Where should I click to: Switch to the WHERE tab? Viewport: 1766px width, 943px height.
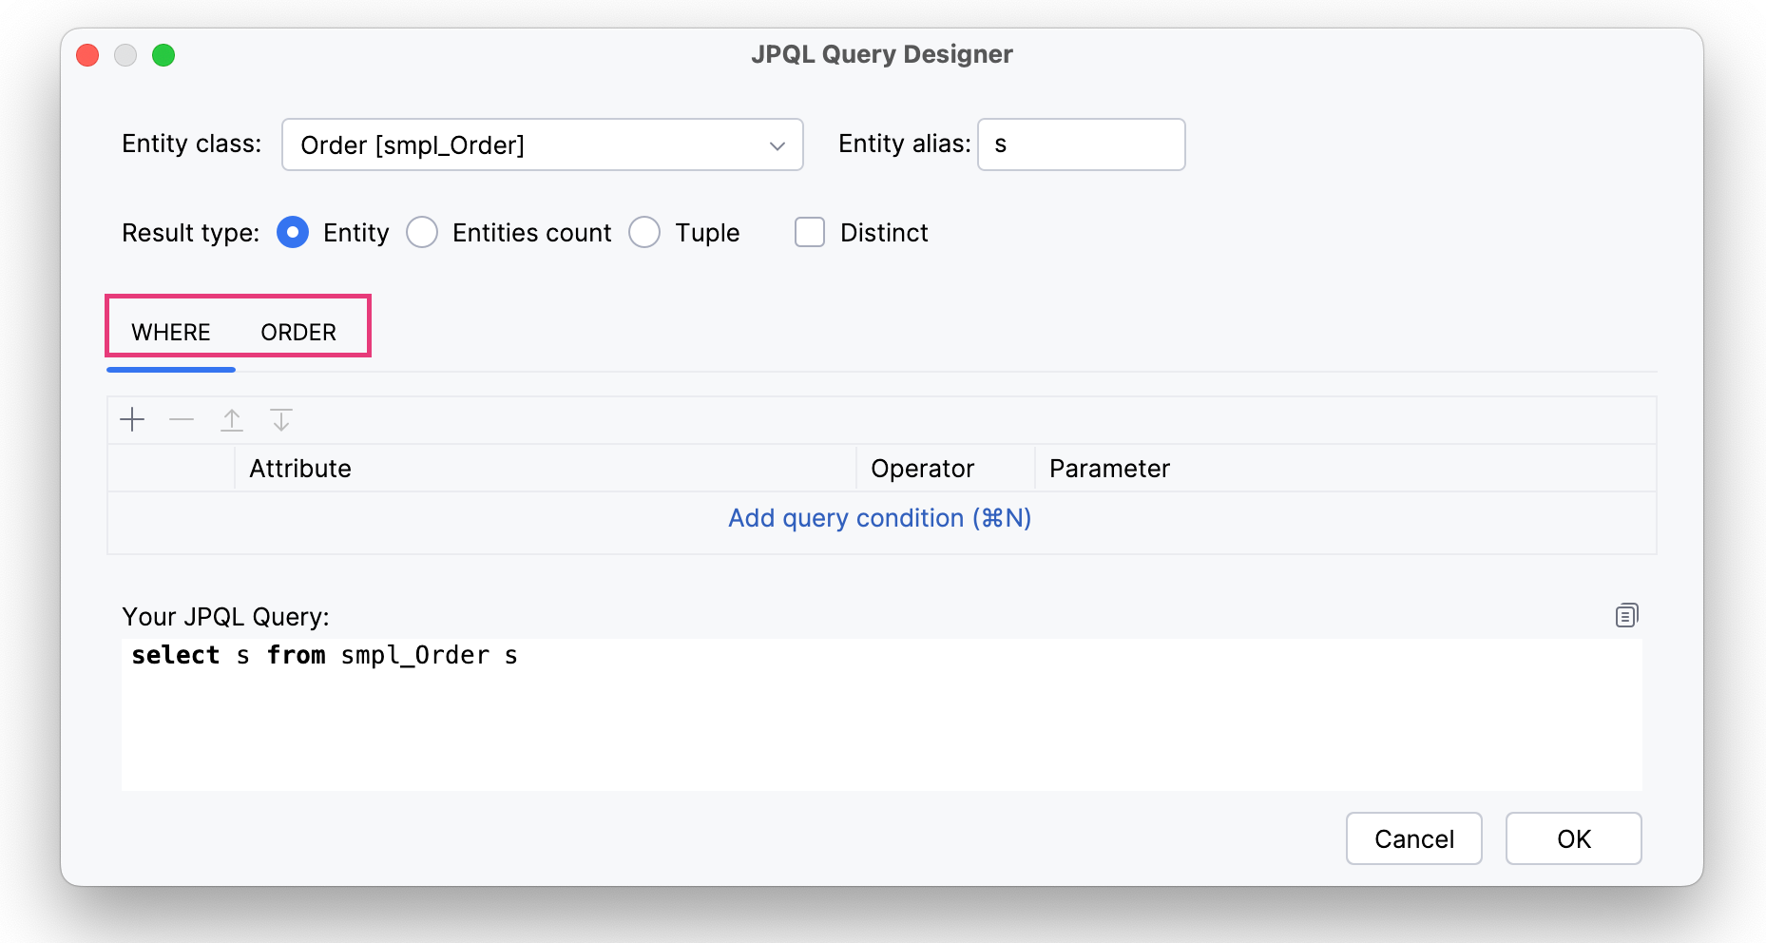click(x=171, y=333)
